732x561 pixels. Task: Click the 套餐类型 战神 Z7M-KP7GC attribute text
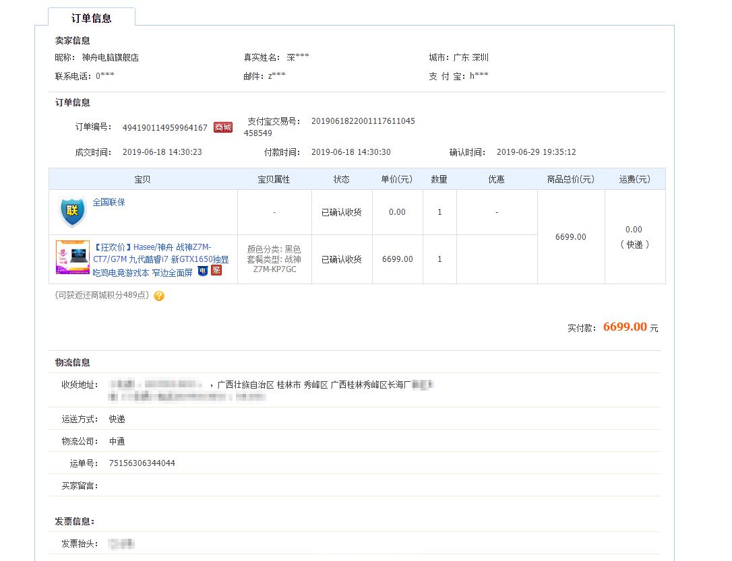point(274,264)
